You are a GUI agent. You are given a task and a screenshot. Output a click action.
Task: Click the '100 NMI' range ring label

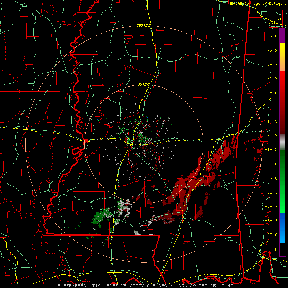[x=144, y=25]
